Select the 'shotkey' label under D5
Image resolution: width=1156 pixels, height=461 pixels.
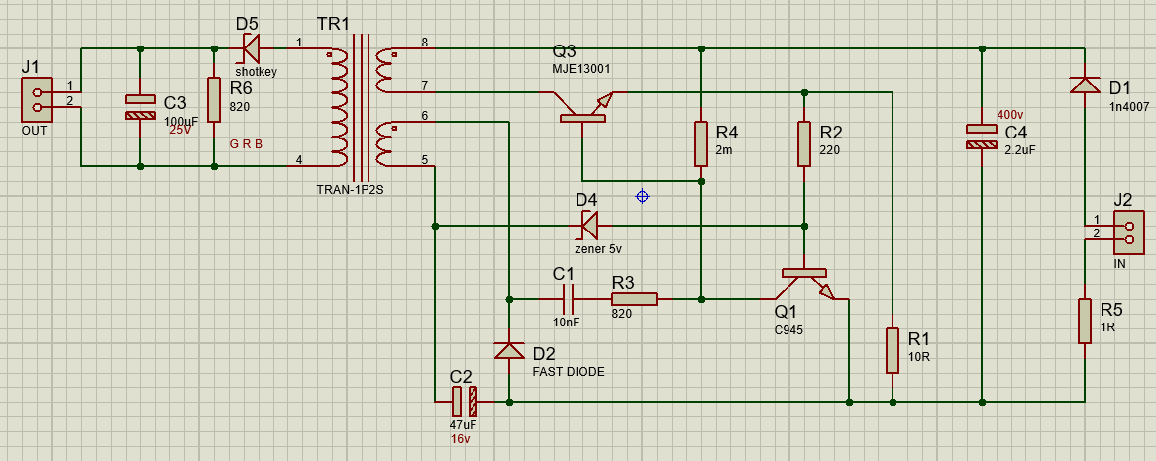(254, 72)
